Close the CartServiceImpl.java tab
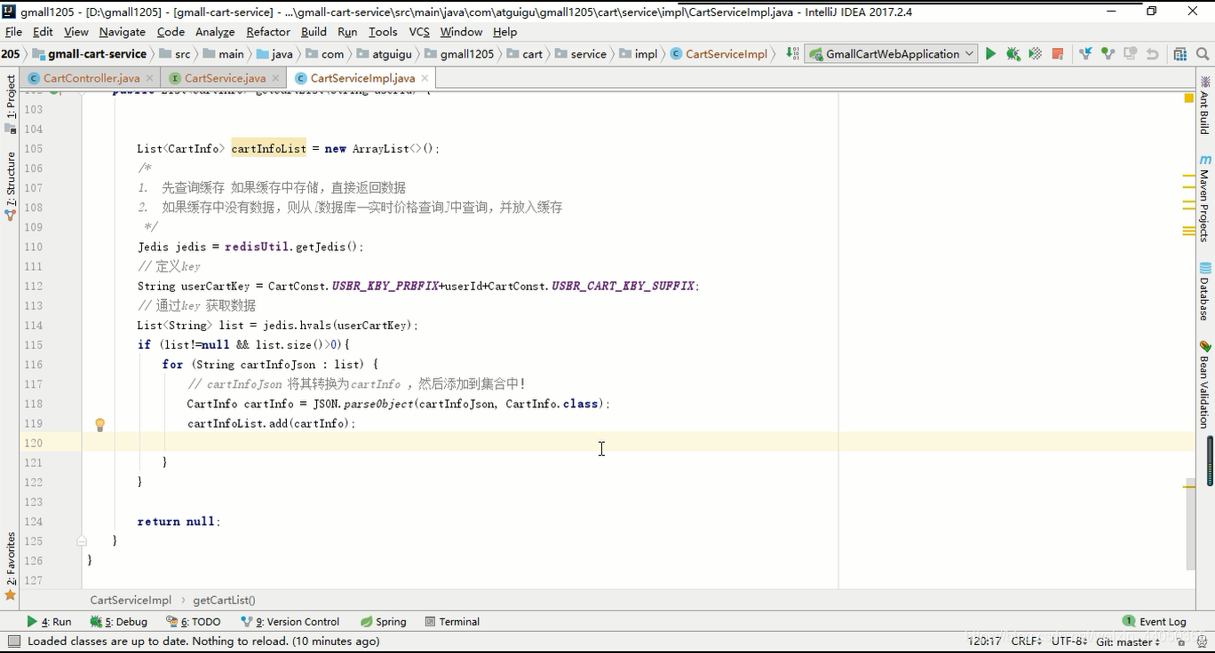The image size is (1215, 653). (424, 78)
